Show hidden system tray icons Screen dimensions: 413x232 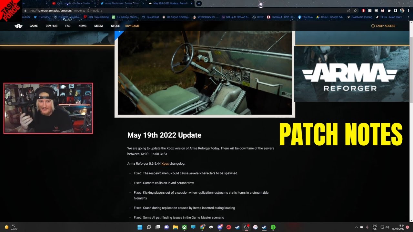(357, 227)
